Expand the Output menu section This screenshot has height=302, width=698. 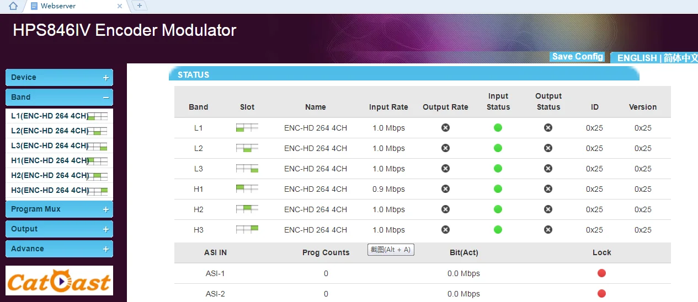coord(106,229)
